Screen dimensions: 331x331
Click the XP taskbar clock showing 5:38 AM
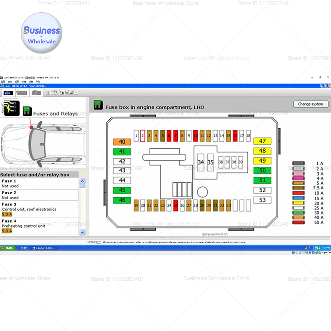coord(326,248)
